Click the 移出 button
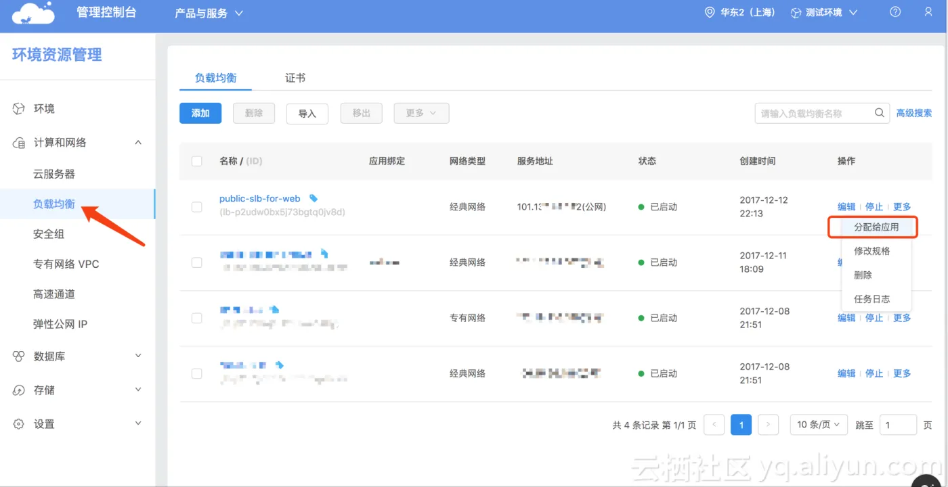Image resolution: width=948 pixels, height=487 pixels. coord(362,113)
